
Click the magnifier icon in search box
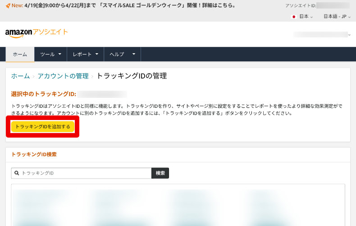tap(17, 173)
